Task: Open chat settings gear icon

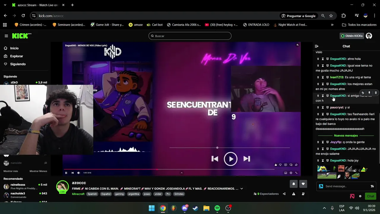Action: (360, 196)
